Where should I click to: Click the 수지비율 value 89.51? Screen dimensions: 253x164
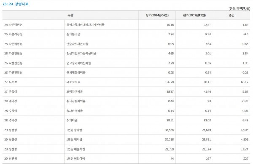[170, 120]
